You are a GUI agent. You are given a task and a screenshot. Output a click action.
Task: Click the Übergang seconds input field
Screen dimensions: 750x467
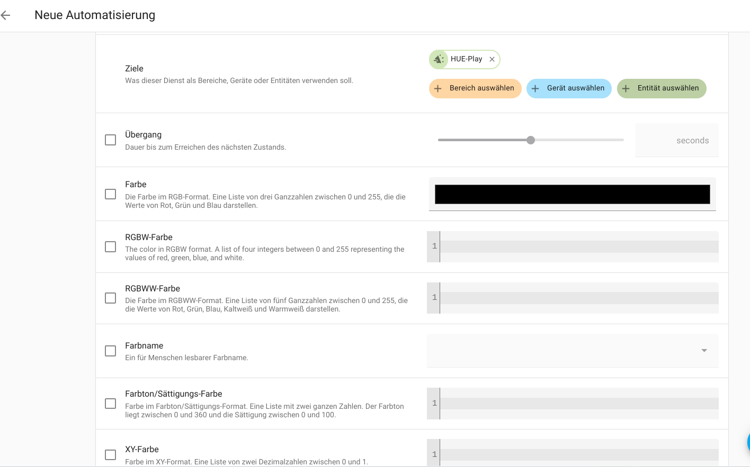pyautogui.click(x=676, y=141)
